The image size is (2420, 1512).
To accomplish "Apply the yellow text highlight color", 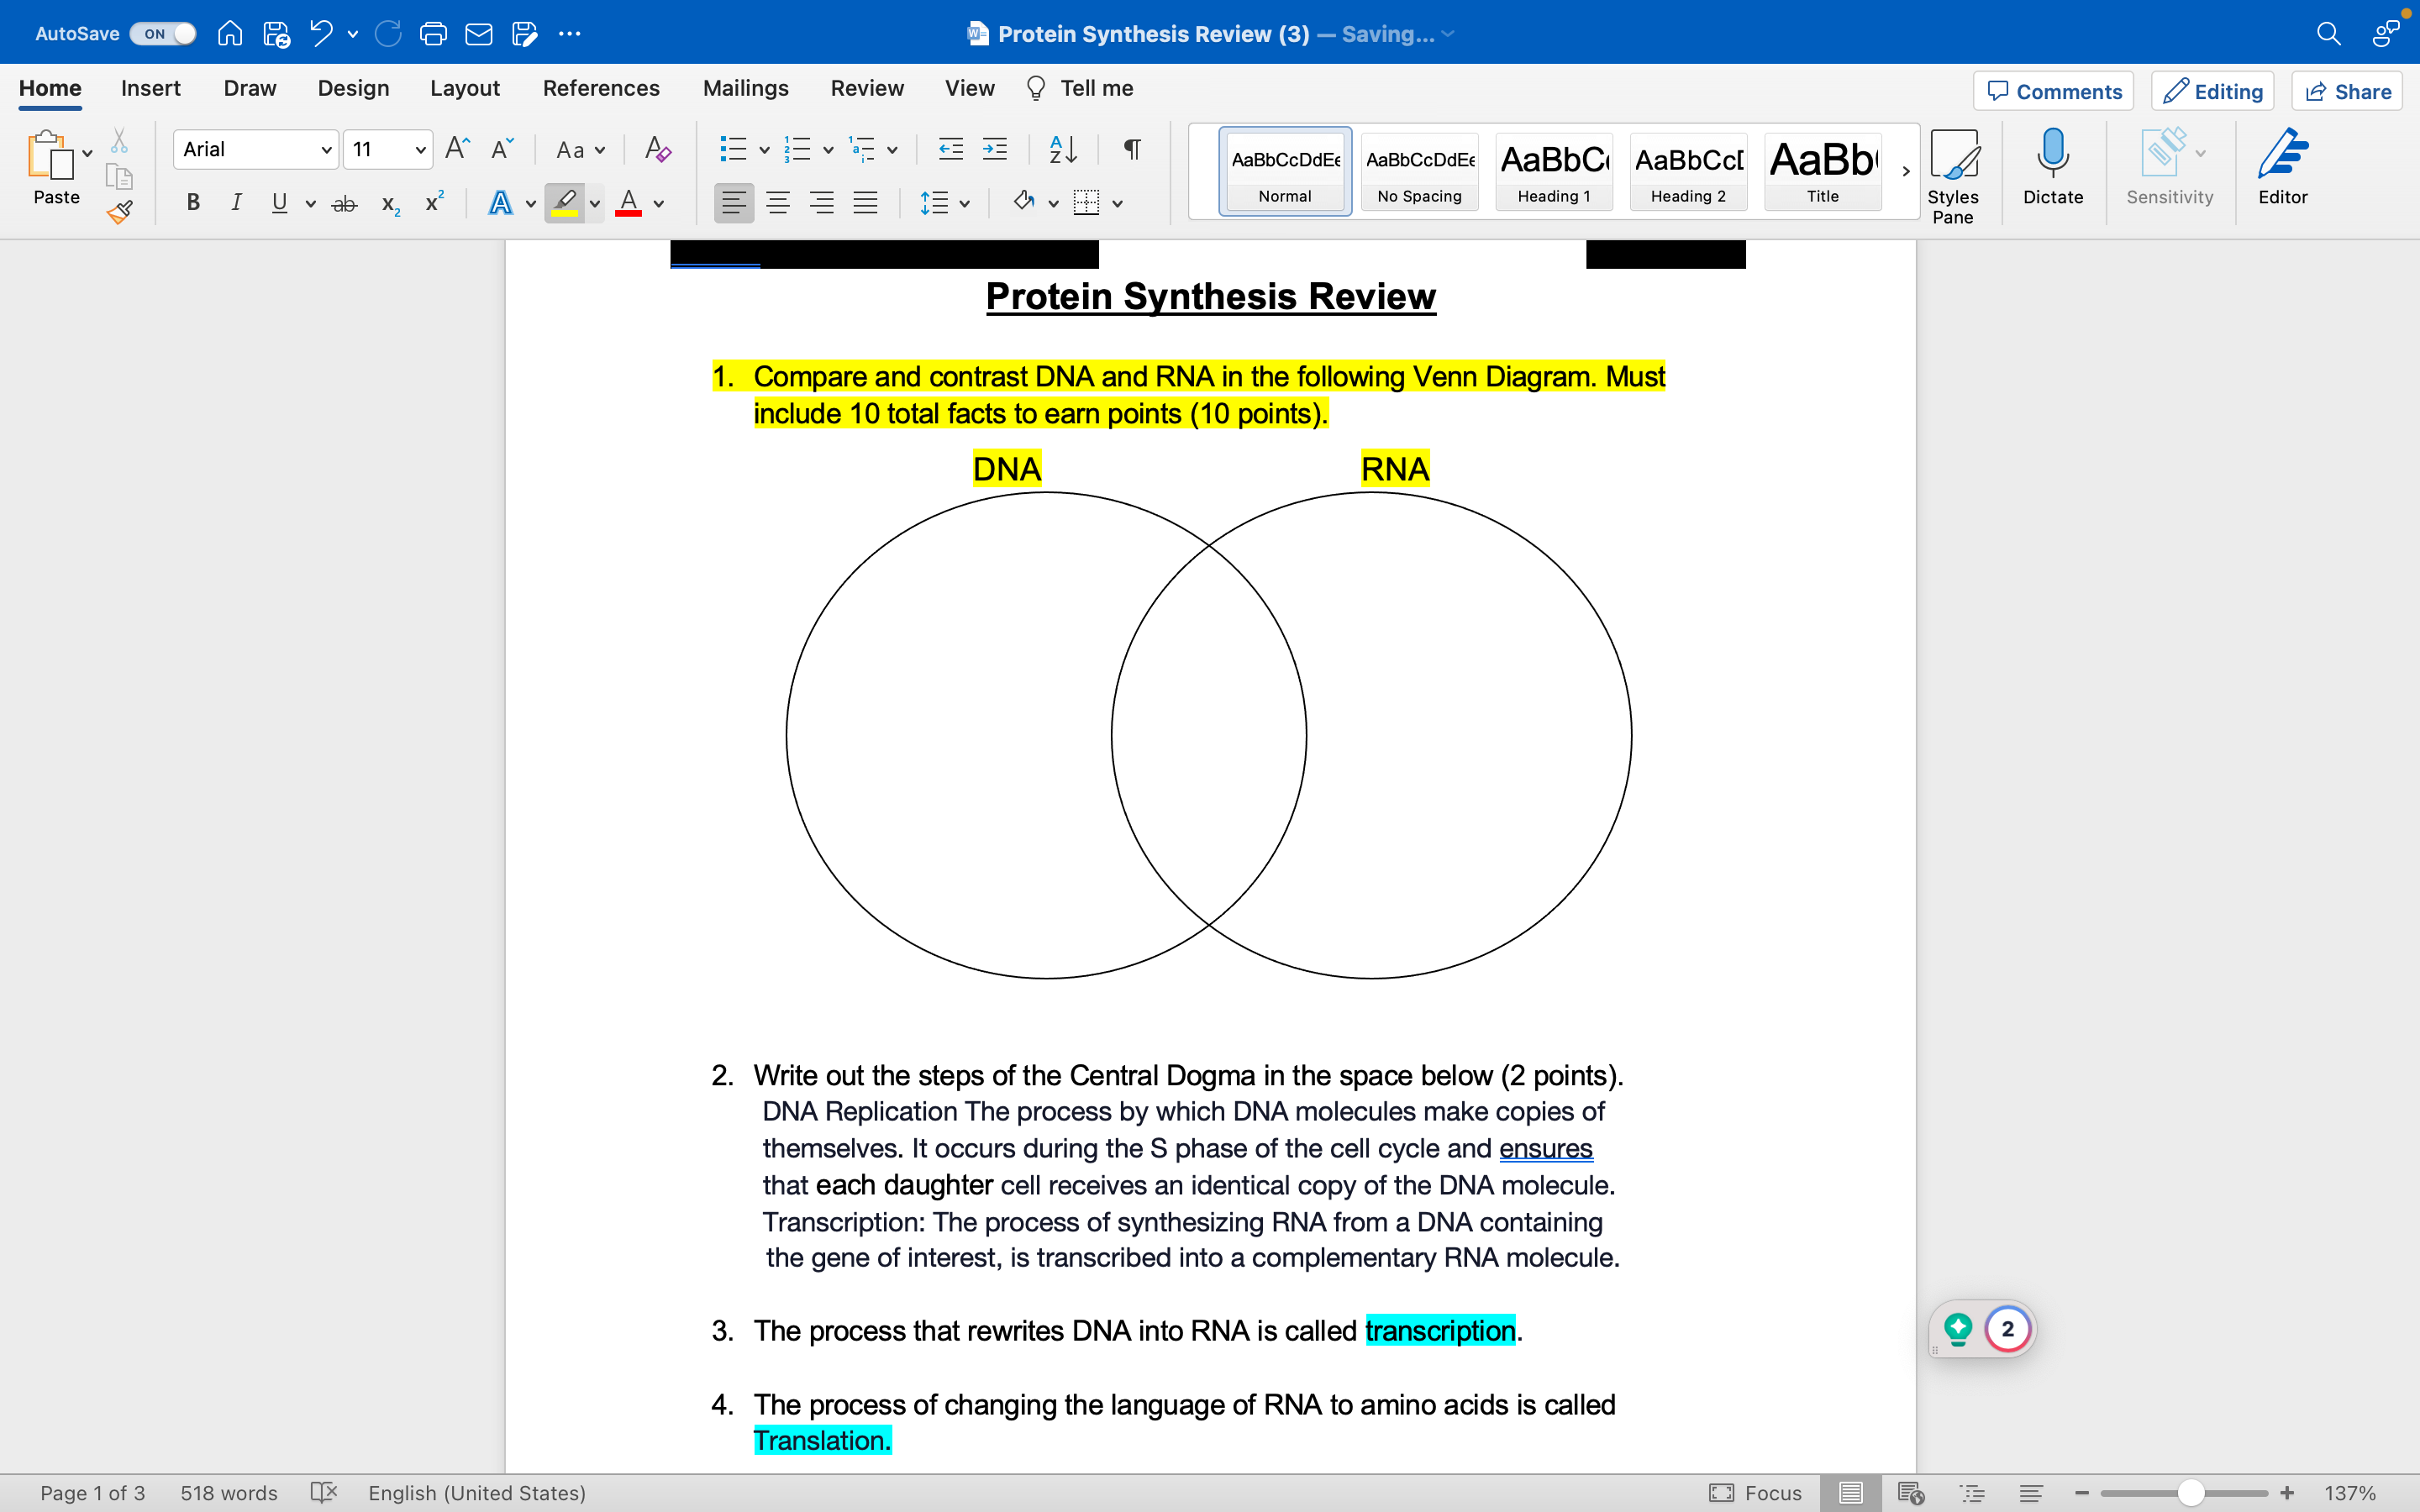I will [x=565, y=203].
